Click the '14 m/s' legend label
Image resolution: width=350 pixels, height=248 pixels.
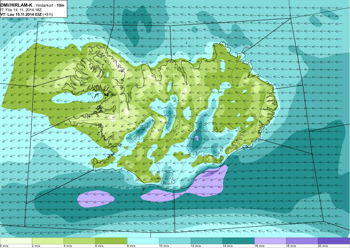(228, 246)
